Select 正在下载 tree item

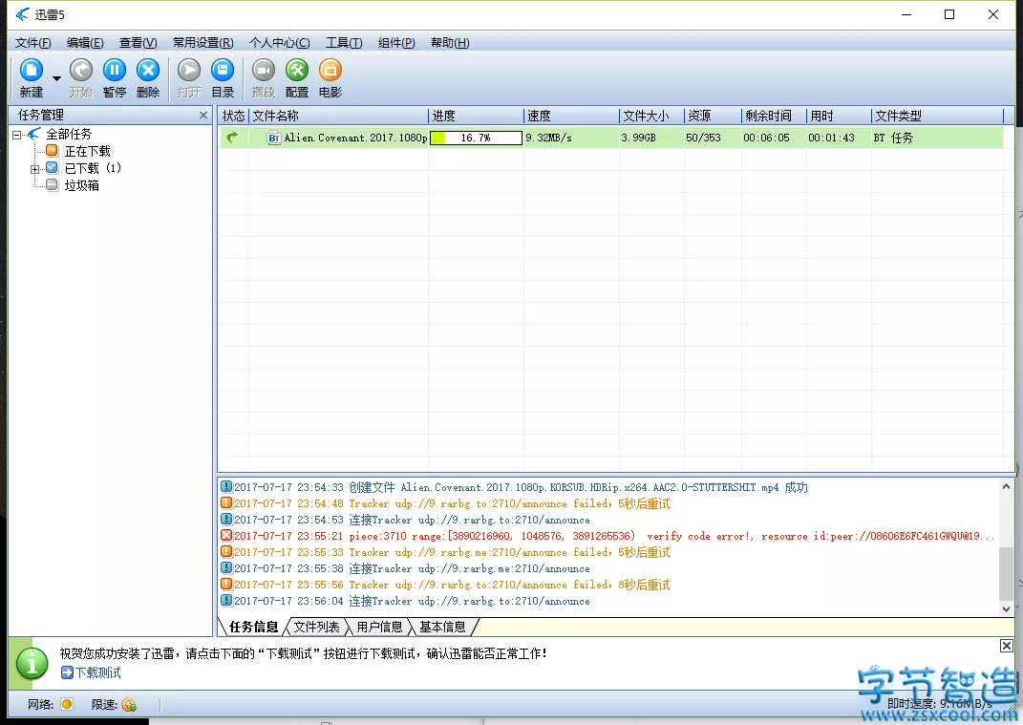(x=88, y=151)
